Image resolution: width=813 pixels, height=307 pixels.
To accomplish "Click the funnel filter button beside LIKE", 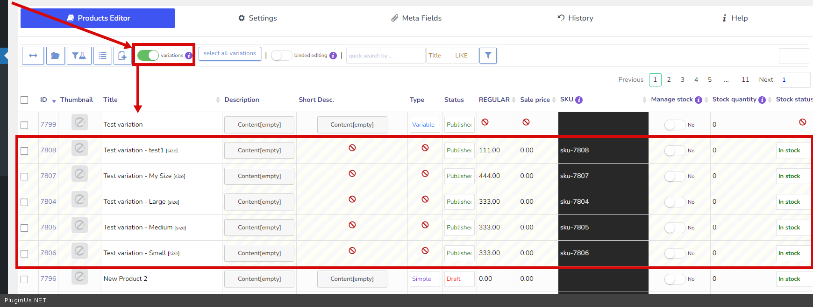I will tap(488, 56).
